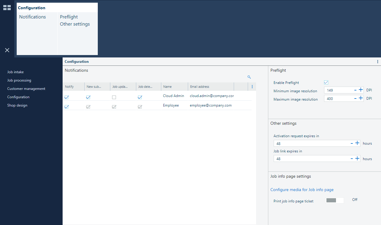Viewport: 381px width, 225px height.
Task: Sort by New sub... column header
Action: (97, 87)
